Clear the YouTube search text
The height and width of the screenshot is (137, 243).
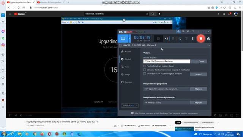pyautogui.click(x=147, y=14)
